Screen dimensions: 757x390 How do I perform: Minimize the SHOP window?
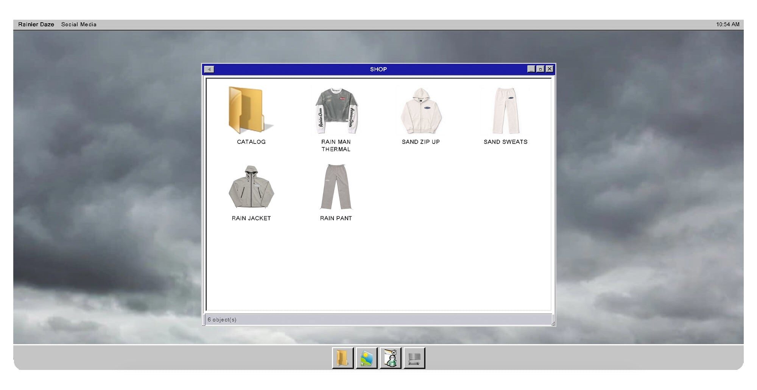point(531,69)
